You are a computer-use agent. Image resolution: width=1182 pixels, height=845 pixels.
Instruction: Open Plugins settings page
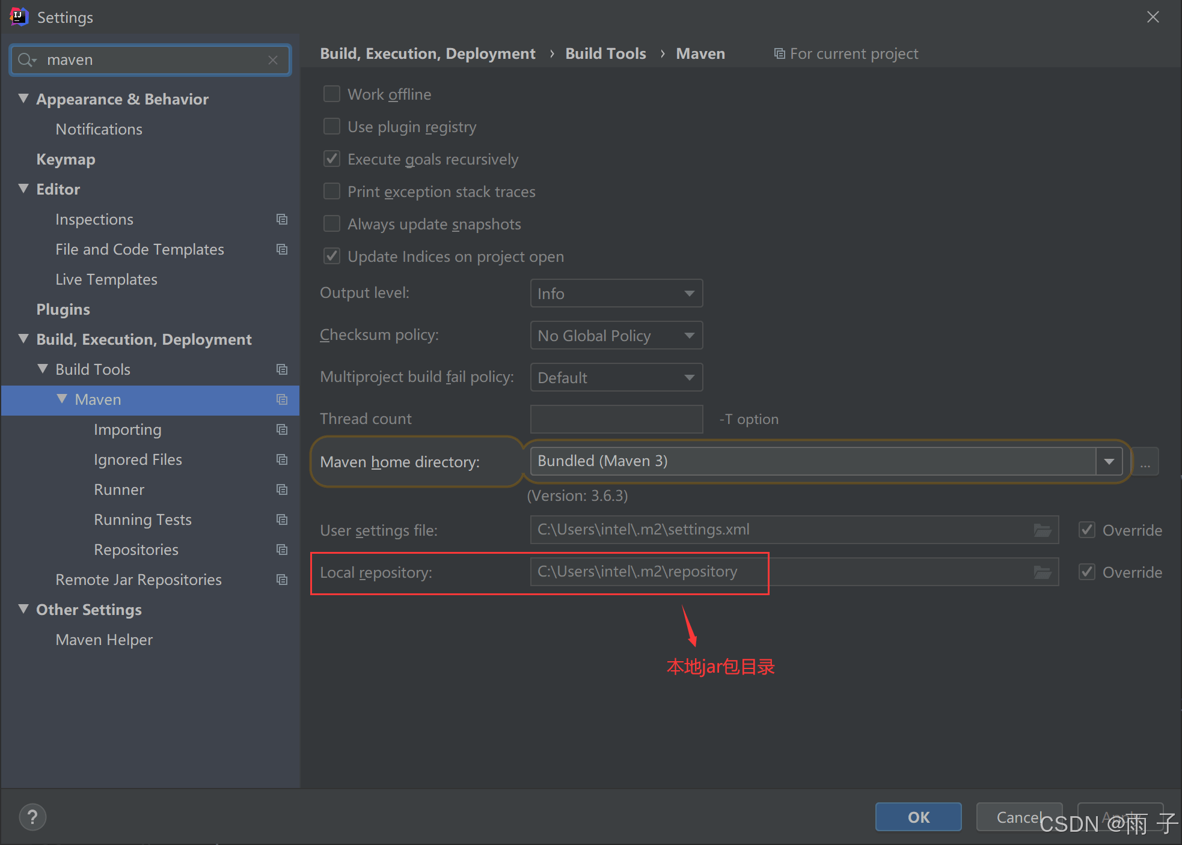click(63, 309)
